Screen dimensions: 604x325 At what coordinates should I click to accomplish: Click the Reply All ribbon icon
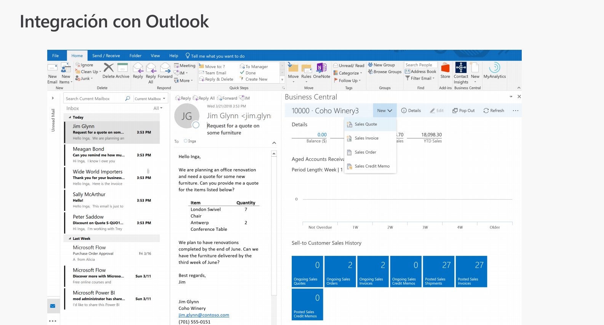pos(151,73)
